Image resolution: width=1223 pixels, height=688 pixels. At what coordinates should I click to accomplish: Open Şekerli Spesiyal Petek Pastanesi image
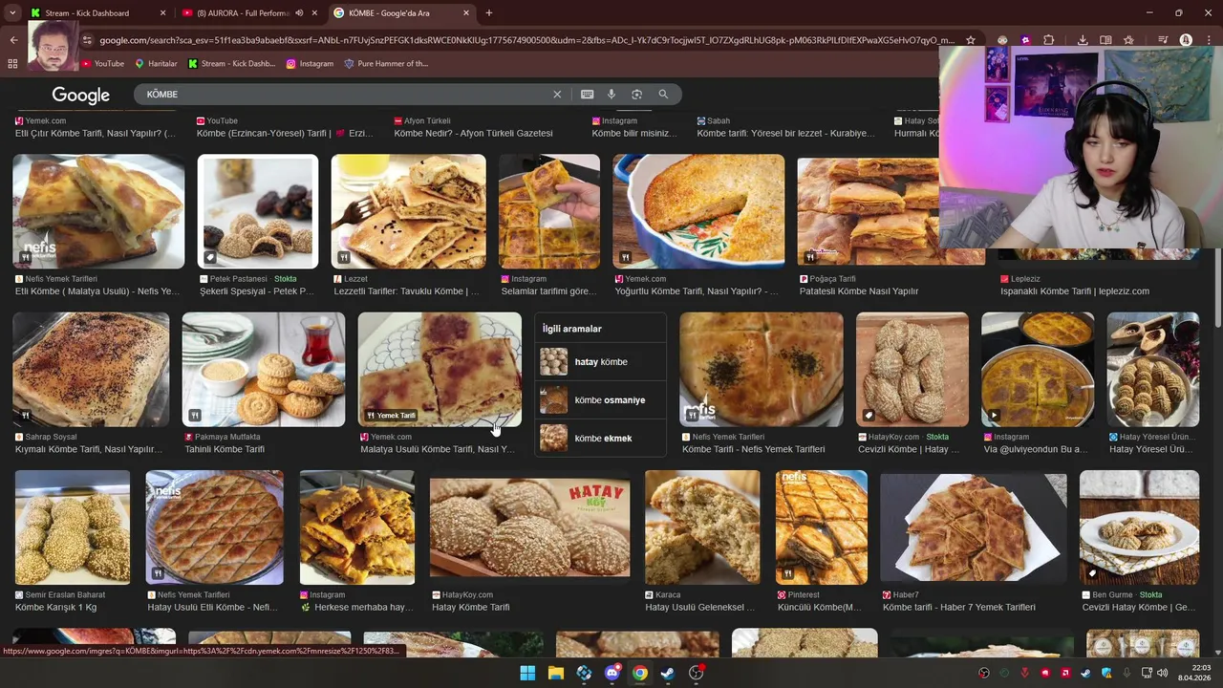(x=257, y=212)
